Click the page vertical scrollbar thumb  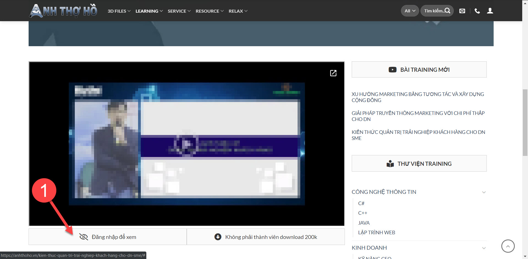[x=525, y=122]
